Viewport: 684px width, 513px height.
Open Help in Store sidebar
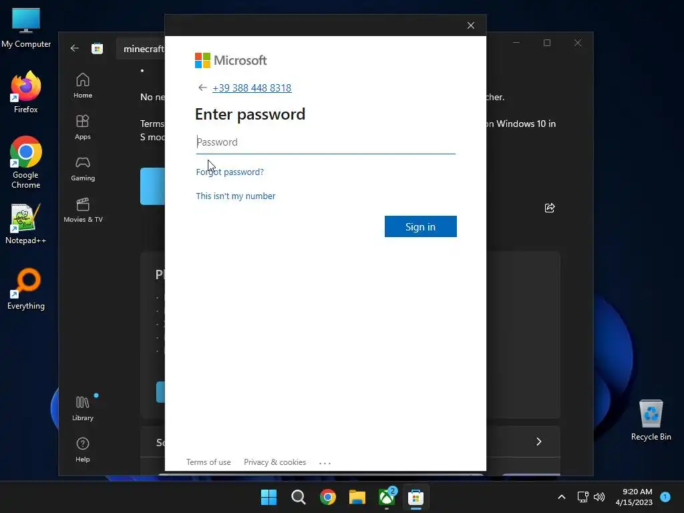point(82,450)
